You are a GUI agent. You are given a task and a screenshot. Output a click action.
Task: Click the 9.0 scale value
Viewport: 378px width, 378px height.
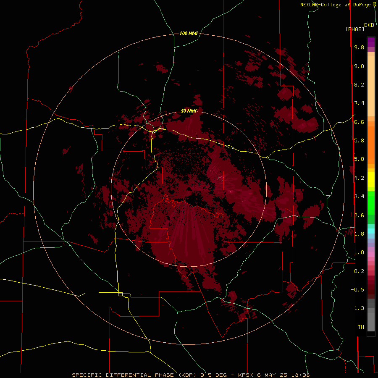point(359,66)
